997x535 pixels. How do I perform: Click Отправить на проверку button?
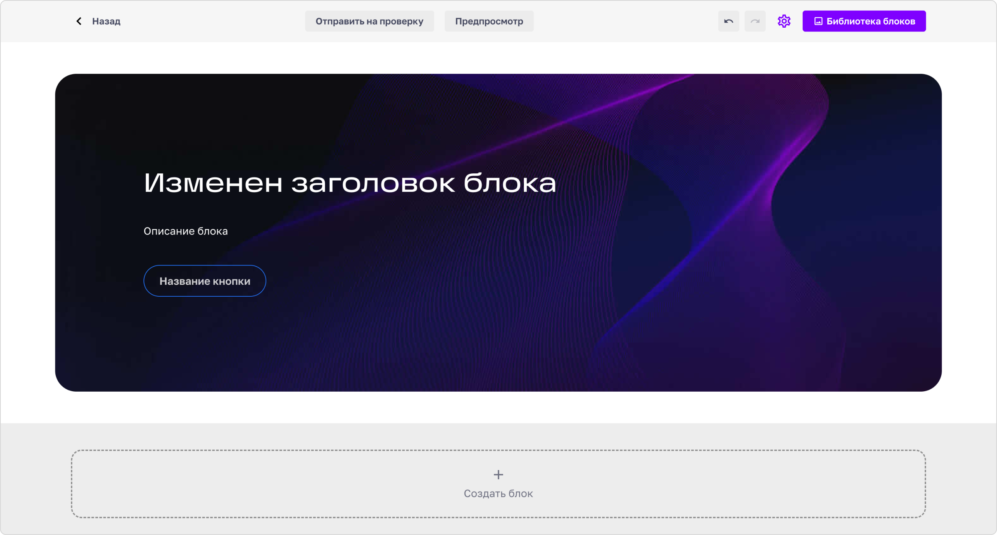click(369, 21)
